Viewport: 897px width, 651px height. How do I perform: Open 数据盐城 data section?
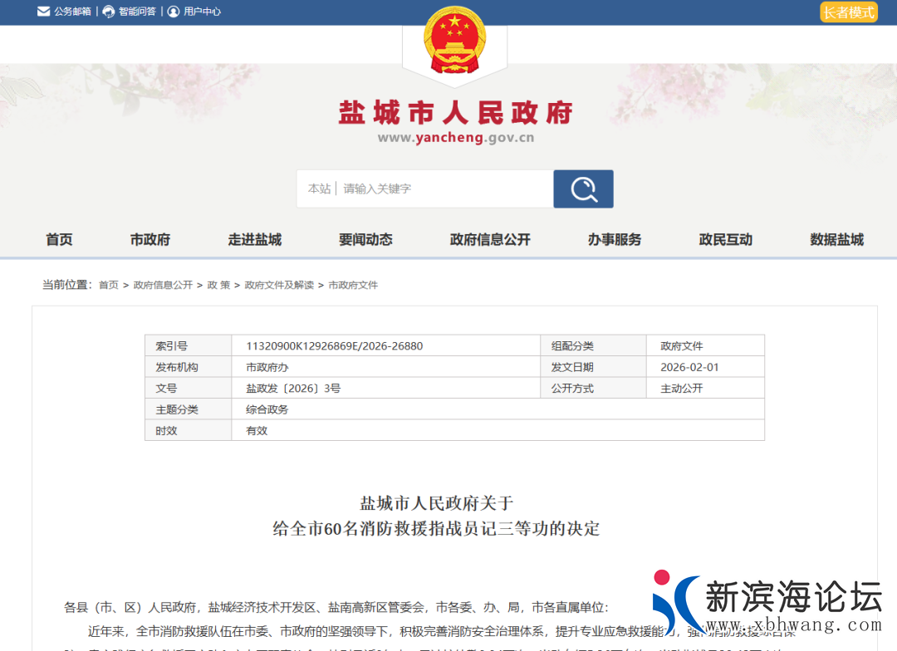point(837,239)
